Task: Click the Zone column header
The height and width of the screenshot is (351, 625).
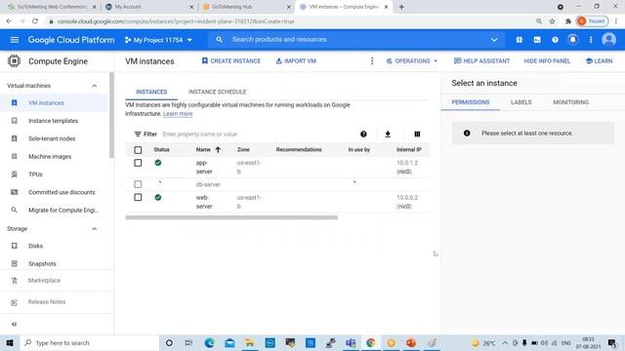Action: [x=243, y=149]
